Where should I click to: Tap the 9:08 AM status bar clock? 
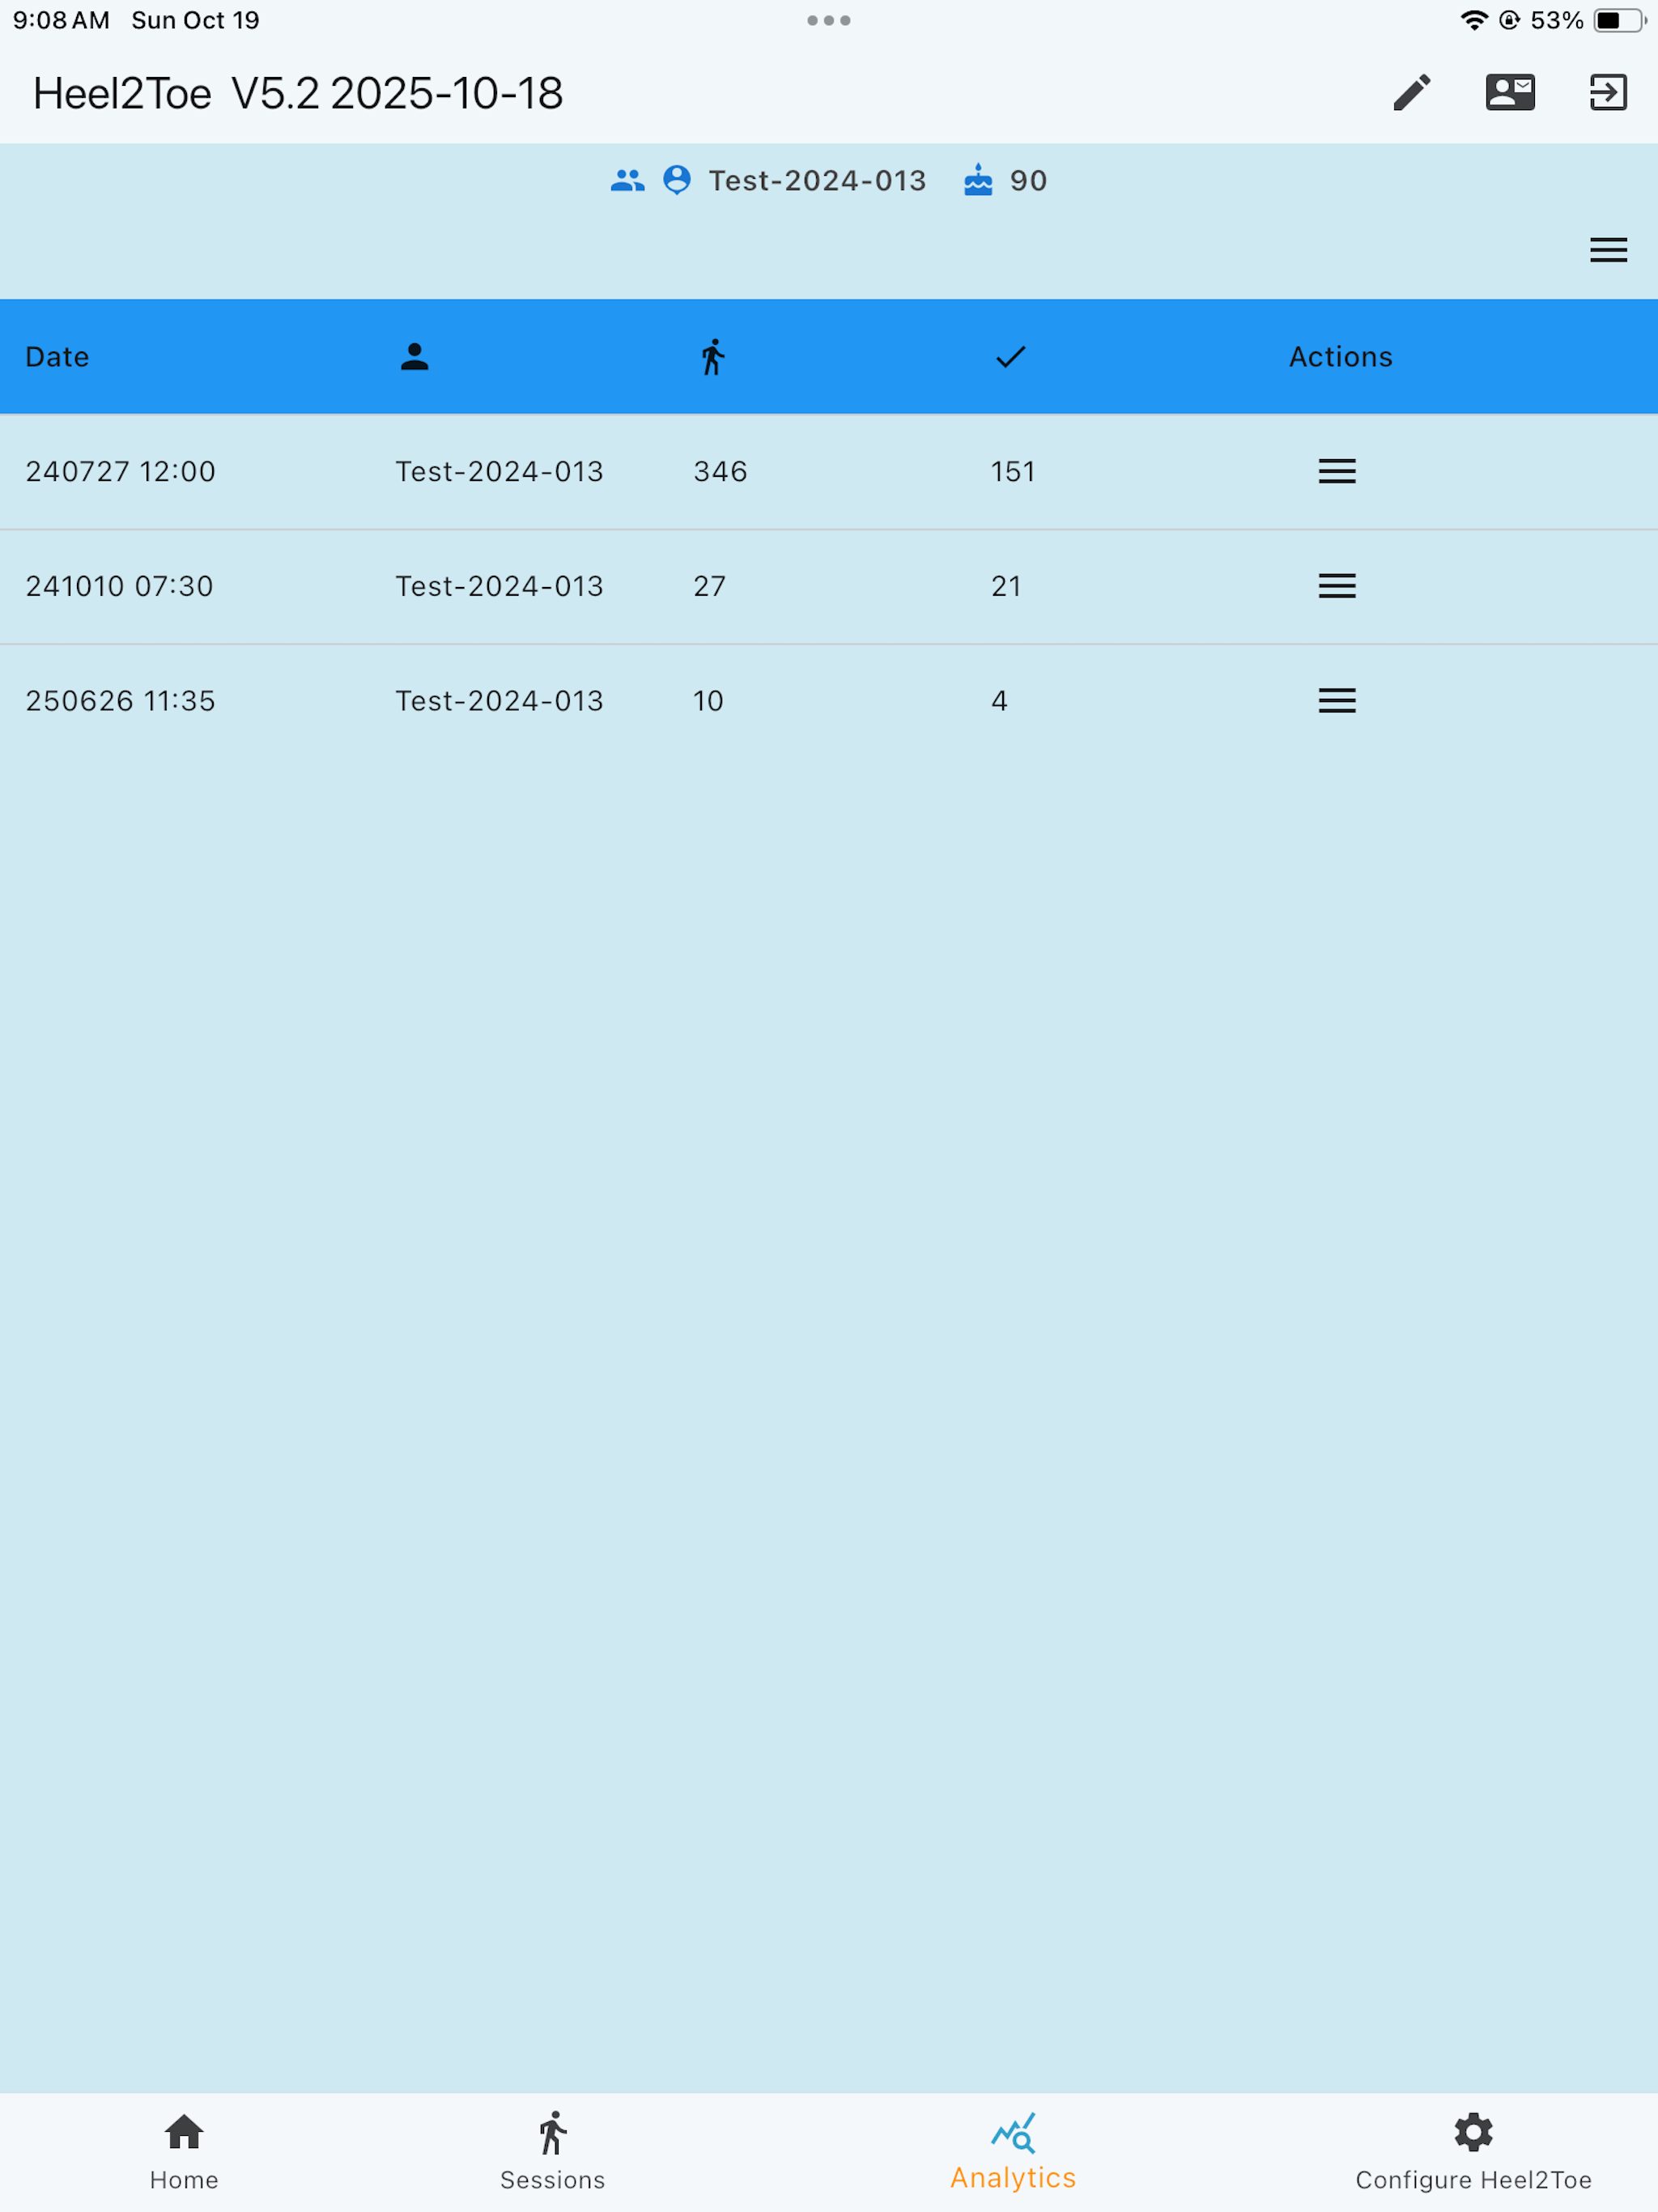pyautogui.click(x=61, y=20)
